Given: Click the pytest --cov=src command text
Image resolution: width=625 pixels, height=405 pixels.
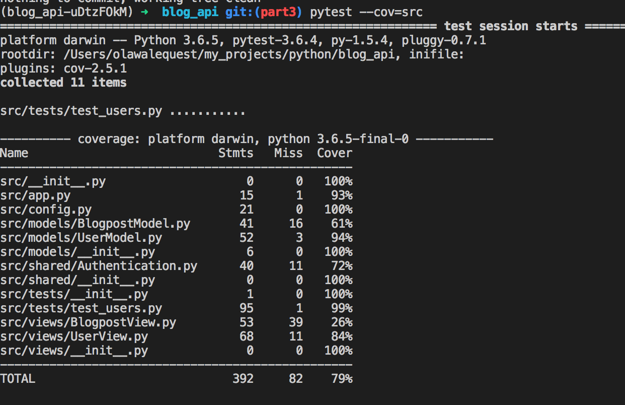Looking at the screenshot, I should (366, 12).
